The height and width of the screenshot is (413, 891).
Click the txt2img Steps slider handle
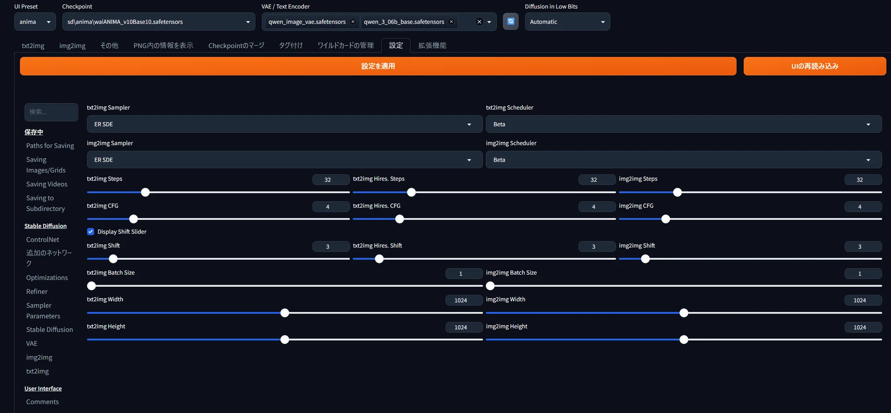click(145, 192)
